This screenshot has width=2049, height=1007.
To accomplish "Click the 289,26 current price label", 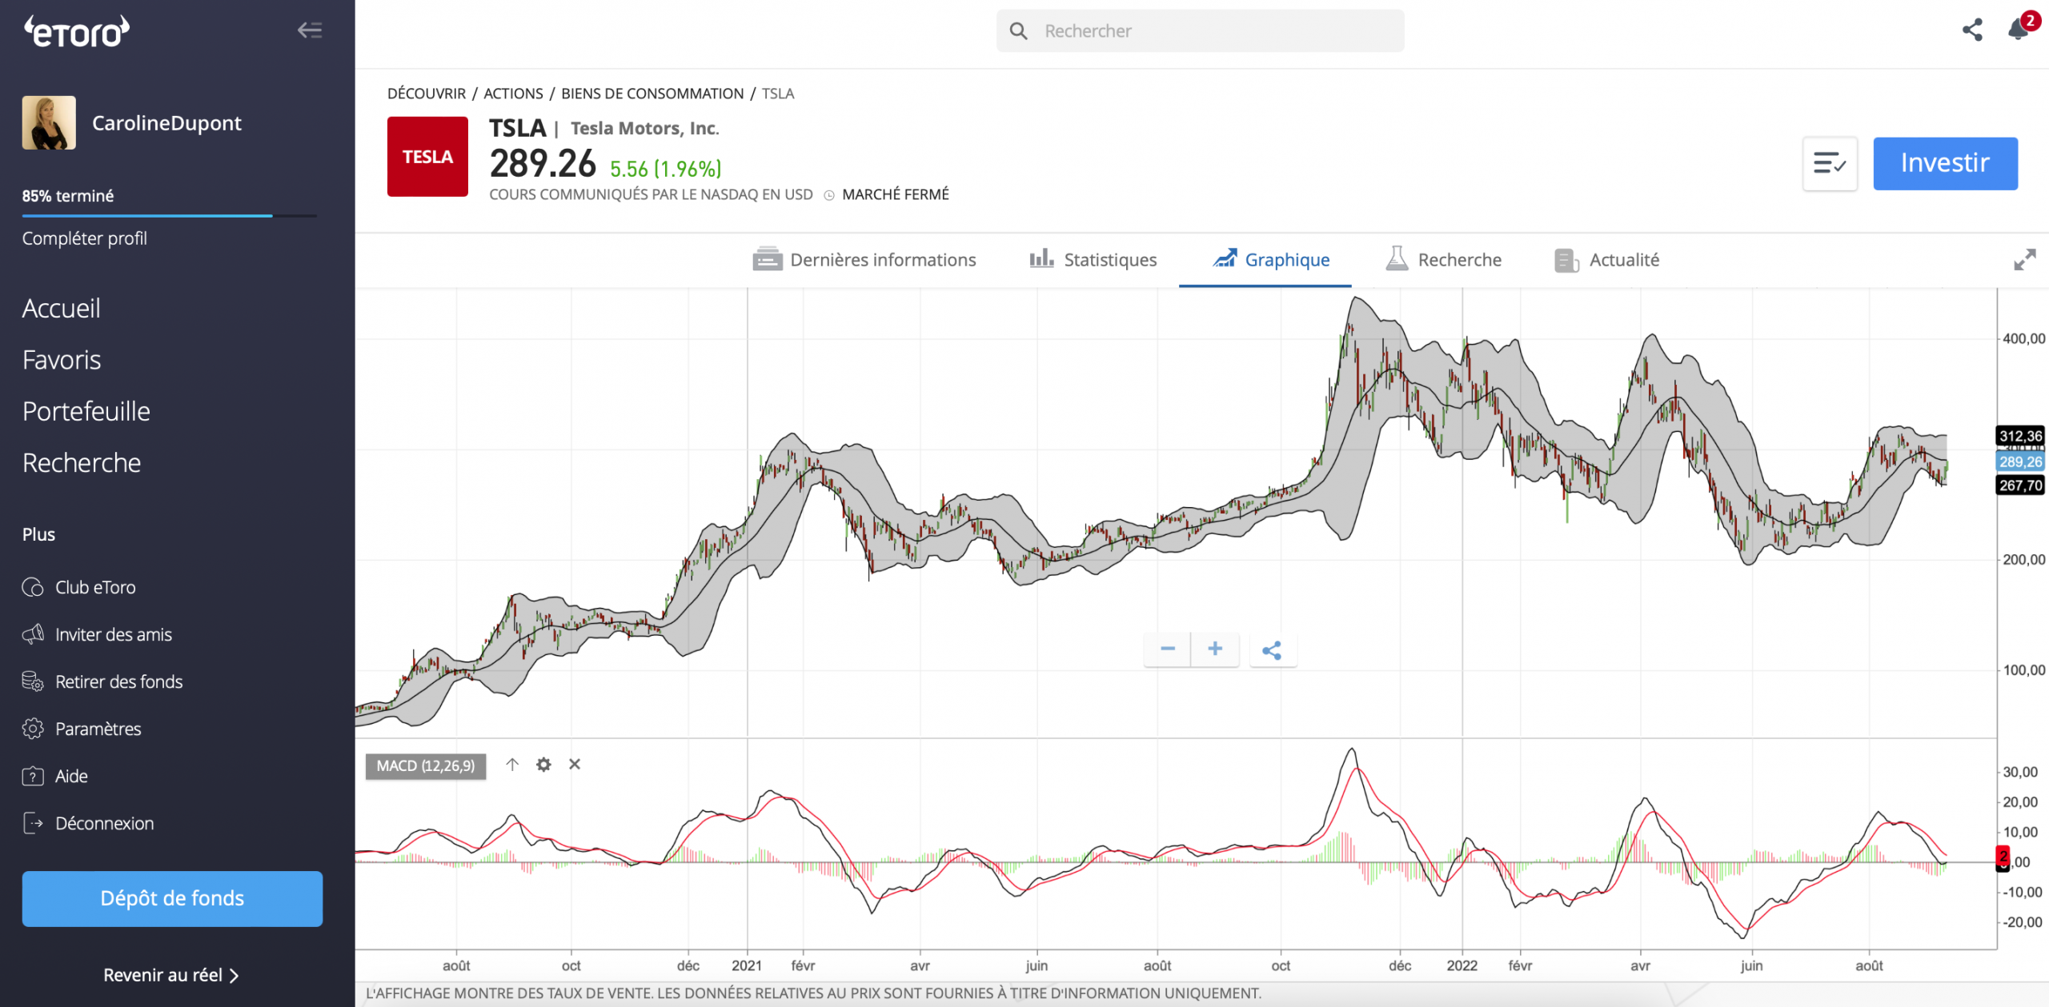I will (2021, 462).
